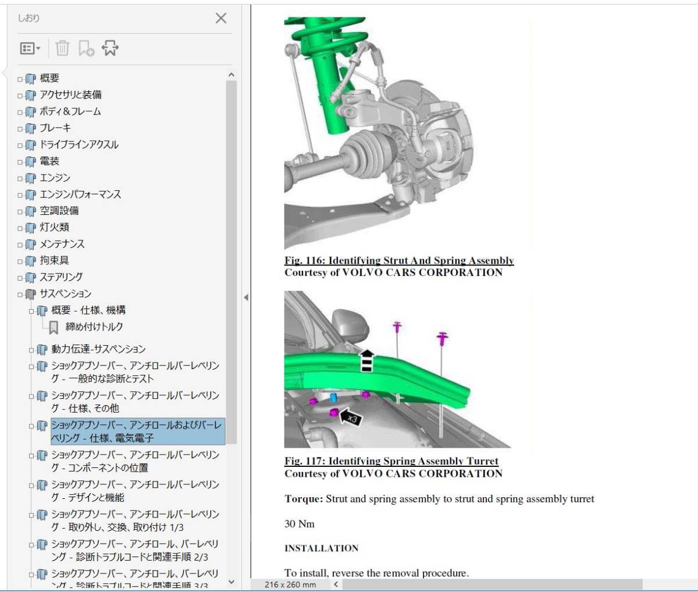Screen dimensions: 698x592
Task: Click the horizontal scrollbar left arrow
Action: pos(336,584)
